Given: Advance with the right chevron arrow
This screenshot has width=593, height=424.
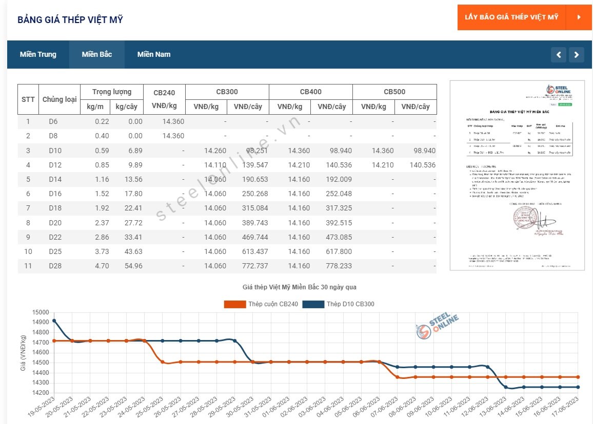Looking at the screenshot, I should point(577,55).
